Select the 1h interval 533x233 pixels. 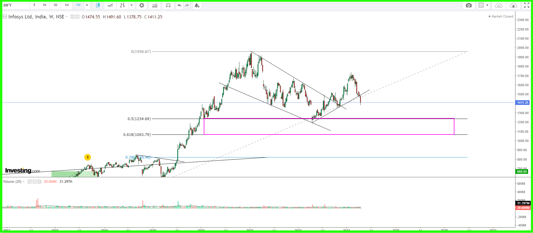point(44,5)
